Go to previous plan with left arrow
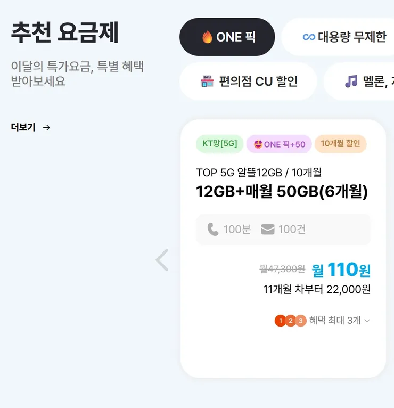Screen dimensions: 394x408 tap(162, 260)
